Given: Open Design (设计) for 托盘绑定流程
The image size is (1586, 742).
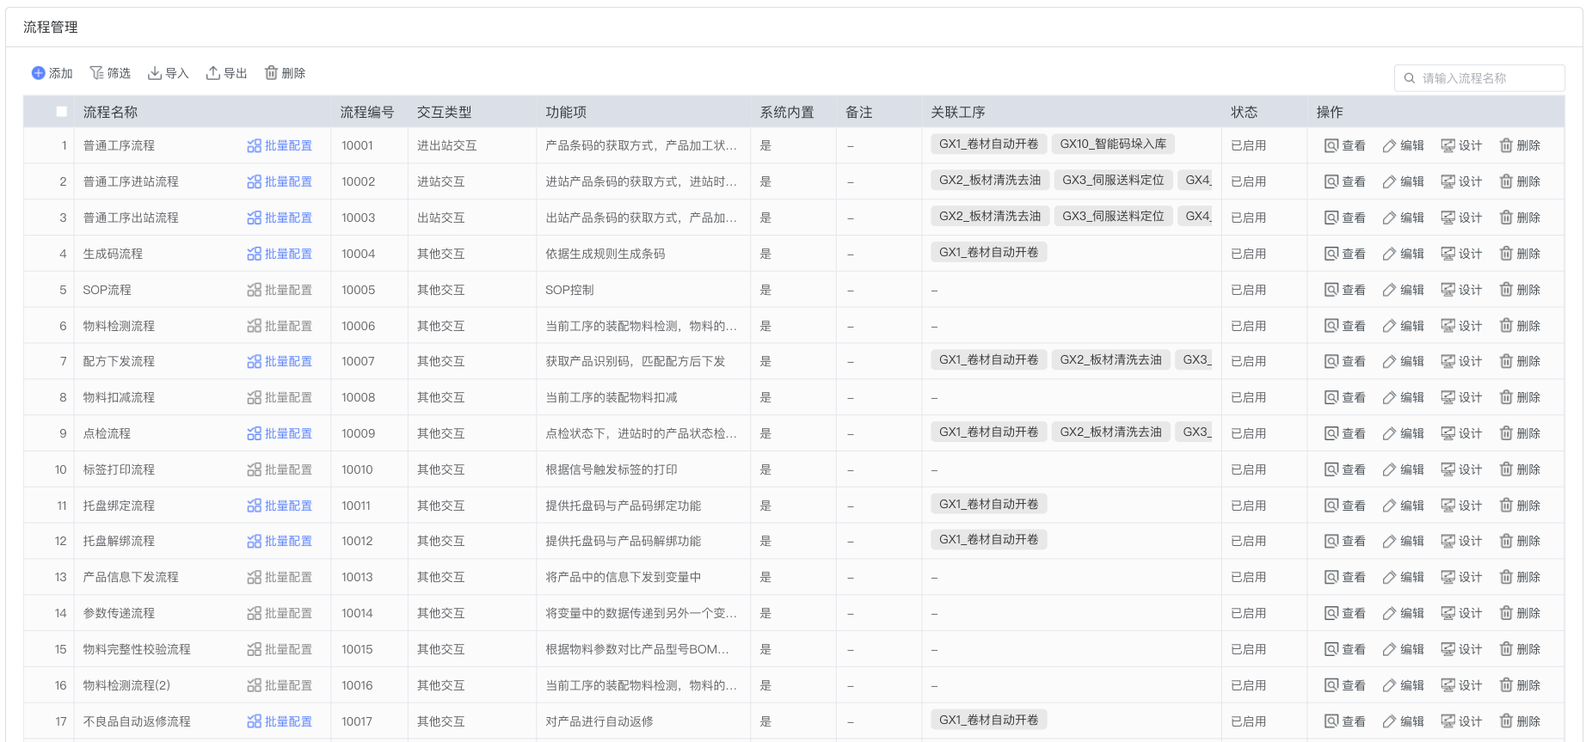Looking at the screenshot, I should (1461, 506).
